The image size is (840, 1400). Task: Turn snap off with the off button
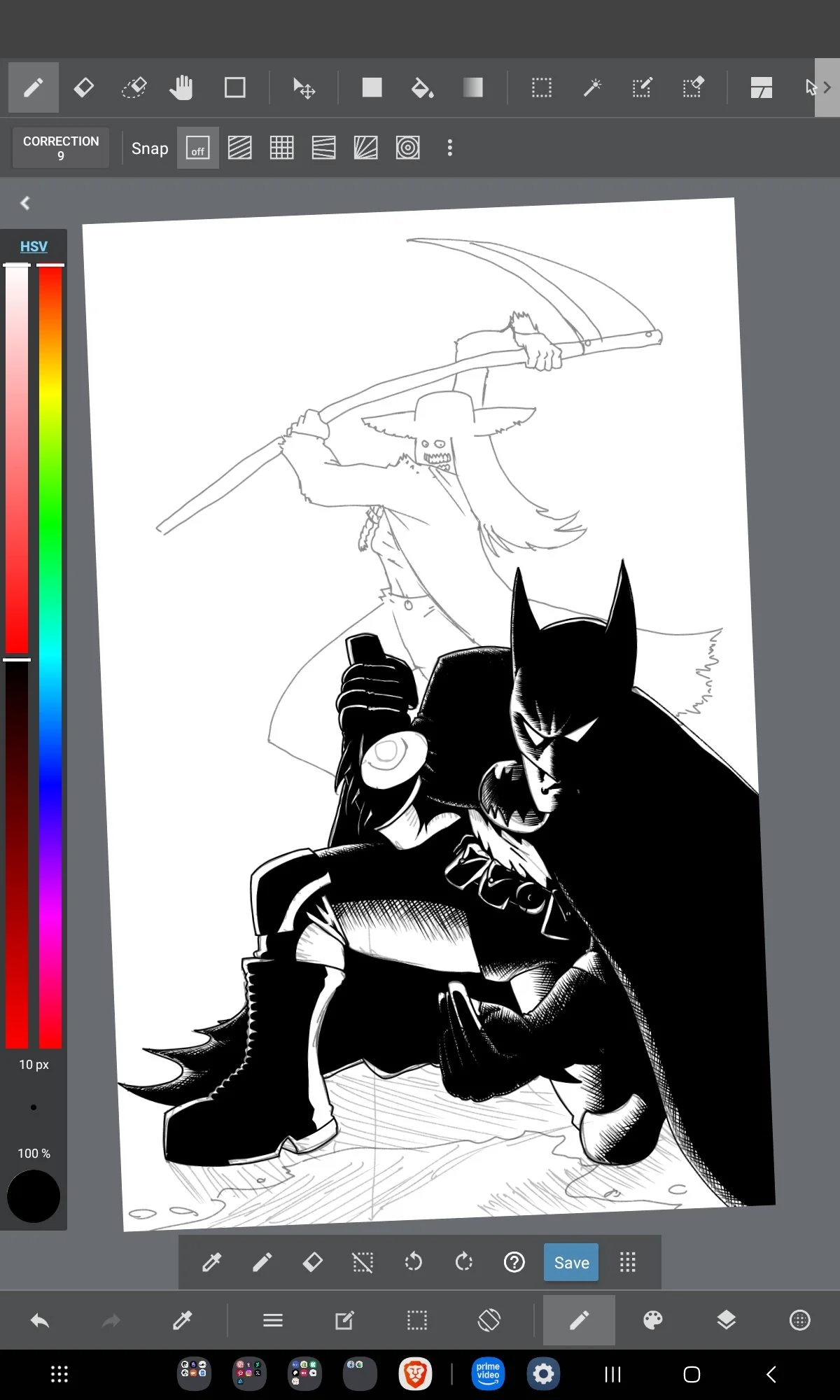(198, 148)
